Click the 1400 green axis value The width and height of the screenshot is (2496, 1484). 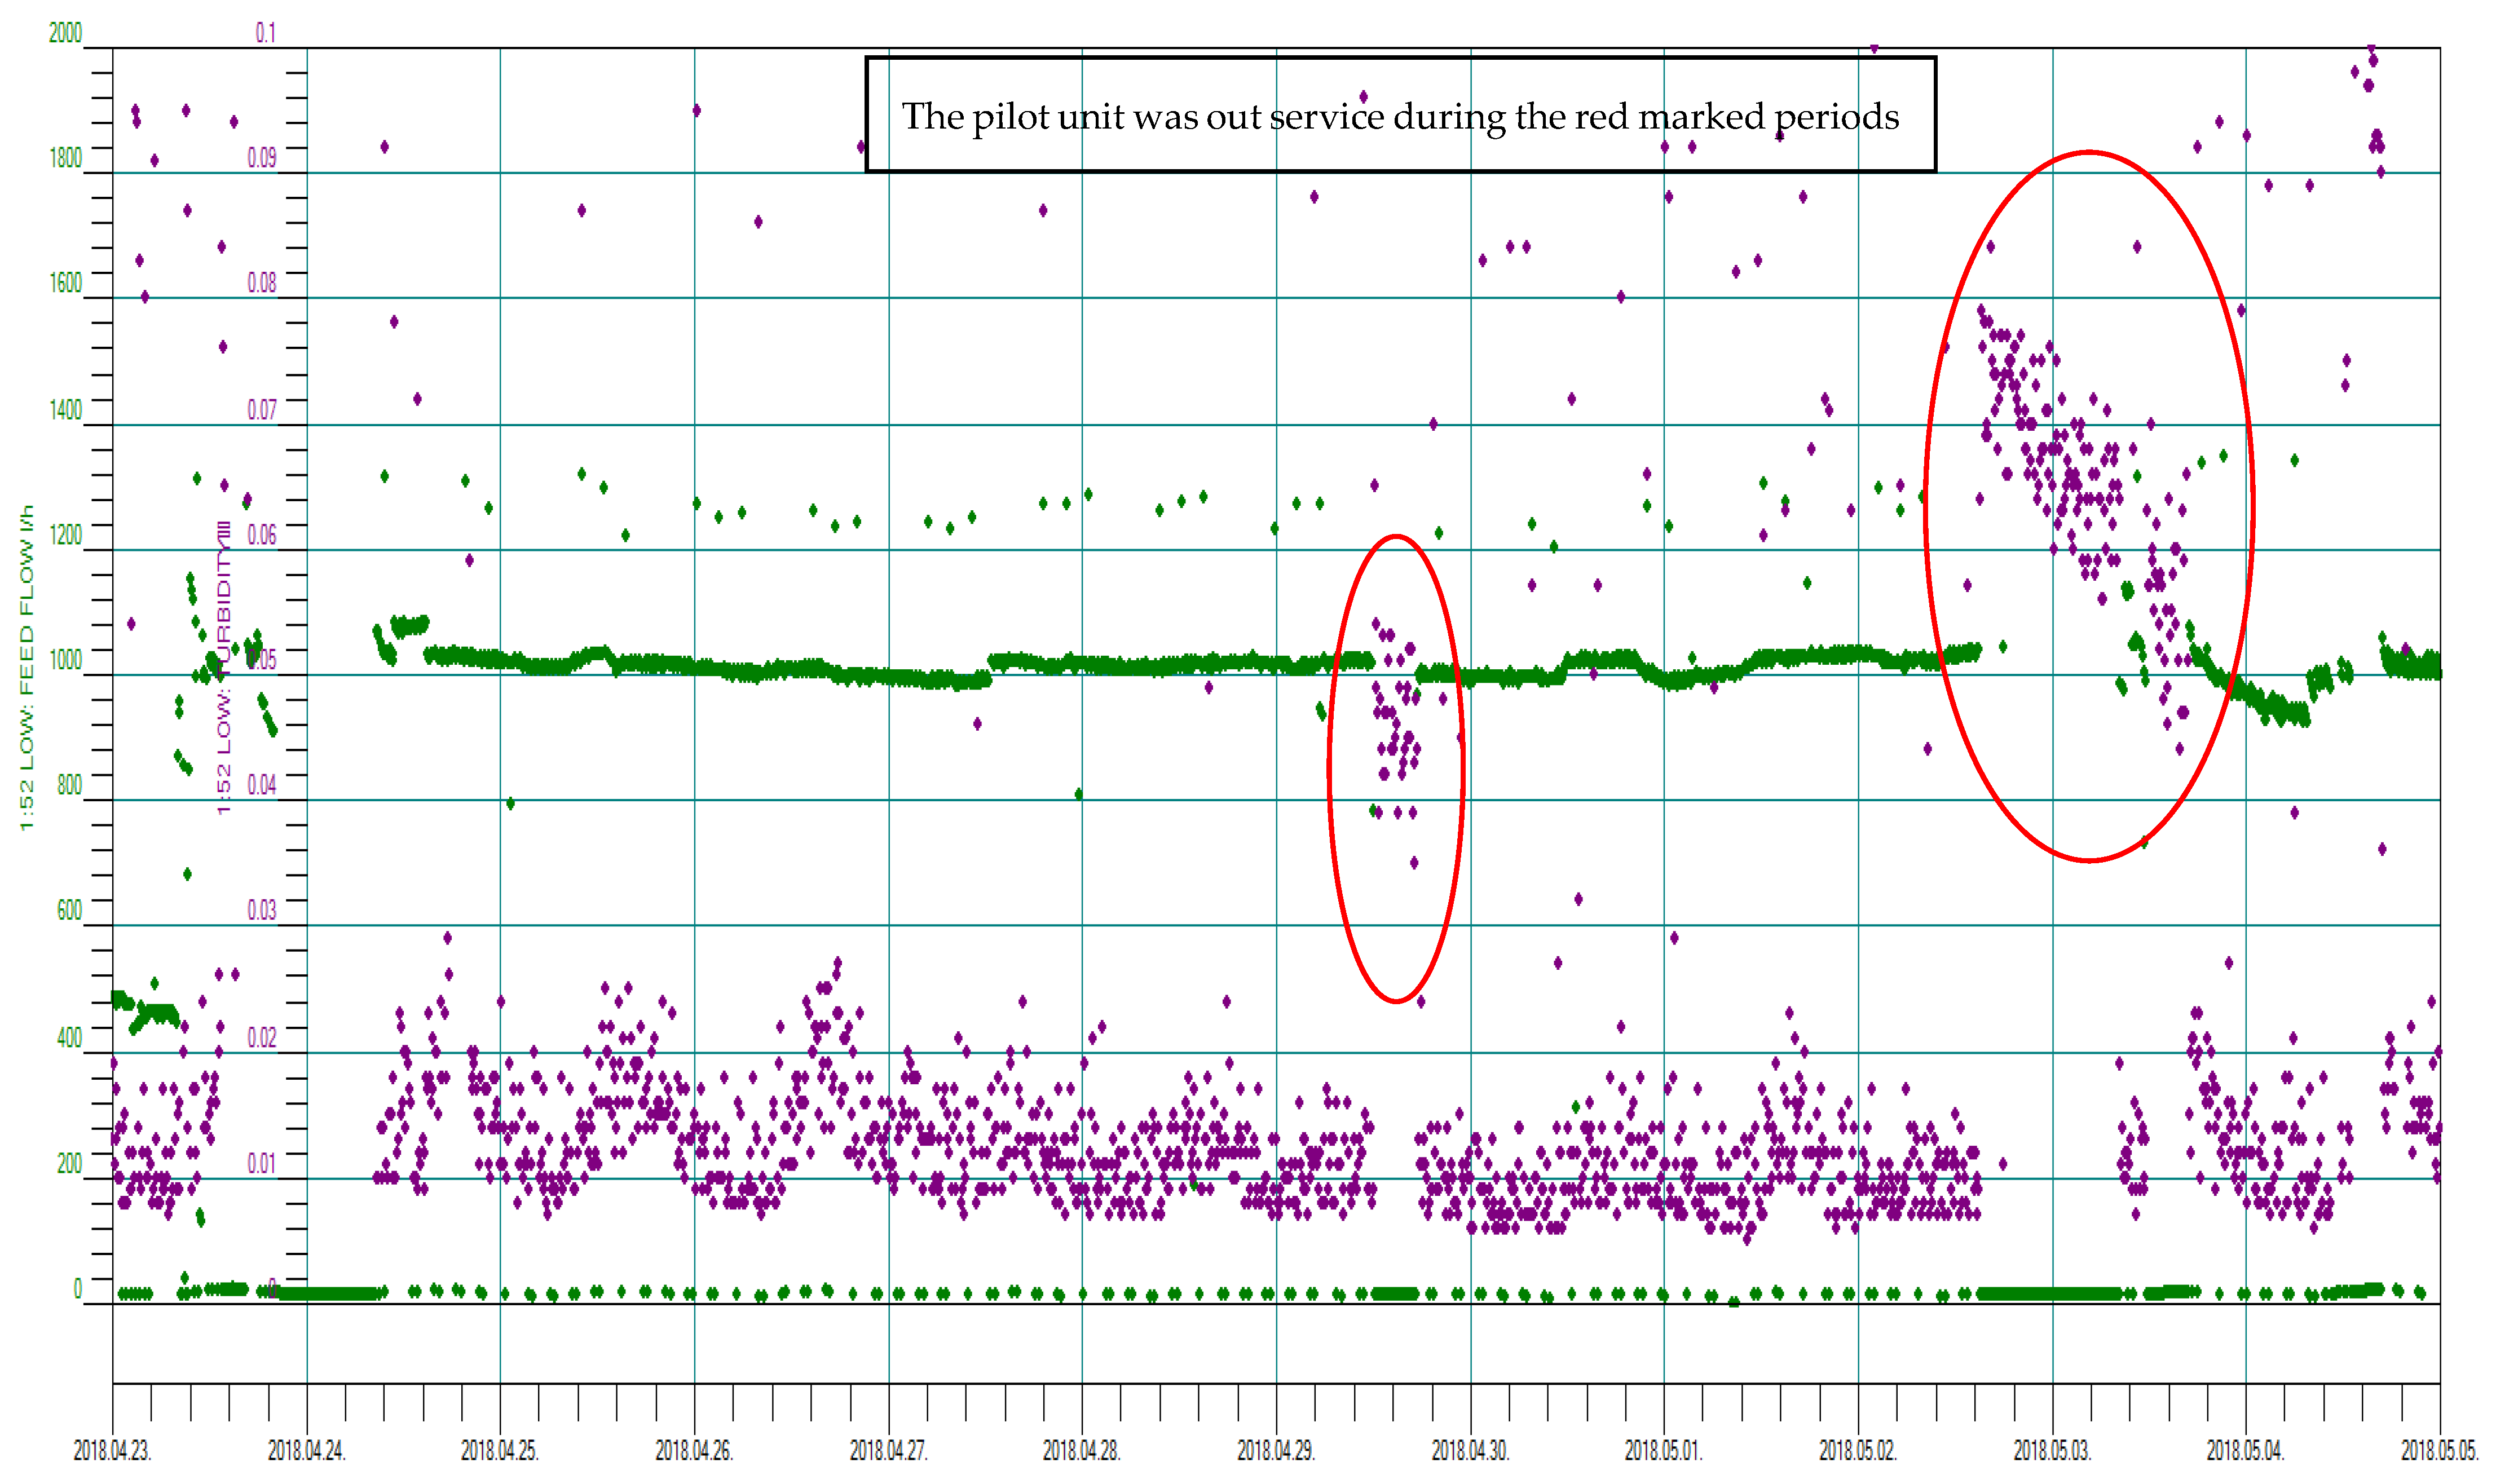66,409
